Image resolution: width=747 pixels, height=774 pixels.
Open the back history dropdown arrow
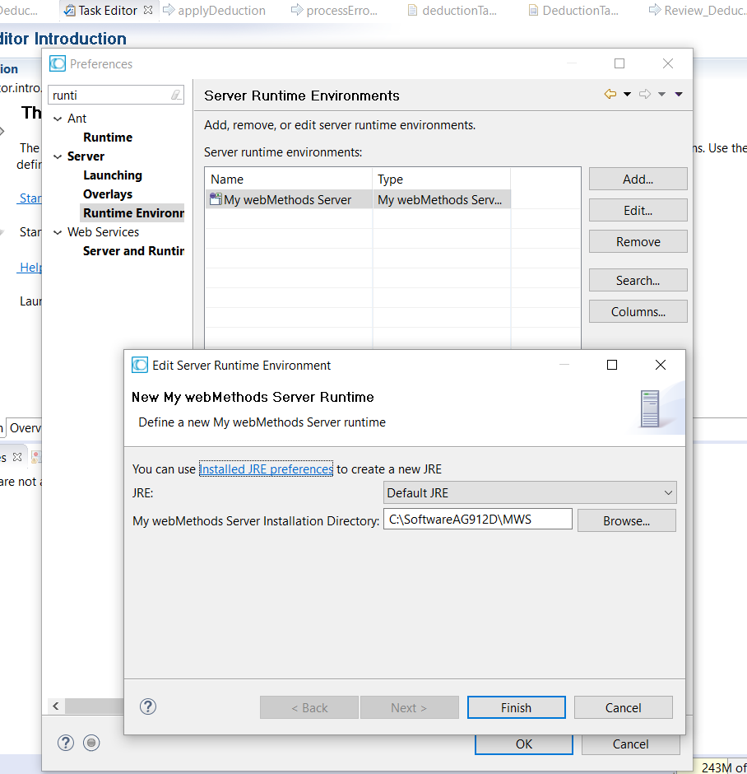(x=627, y=94)
